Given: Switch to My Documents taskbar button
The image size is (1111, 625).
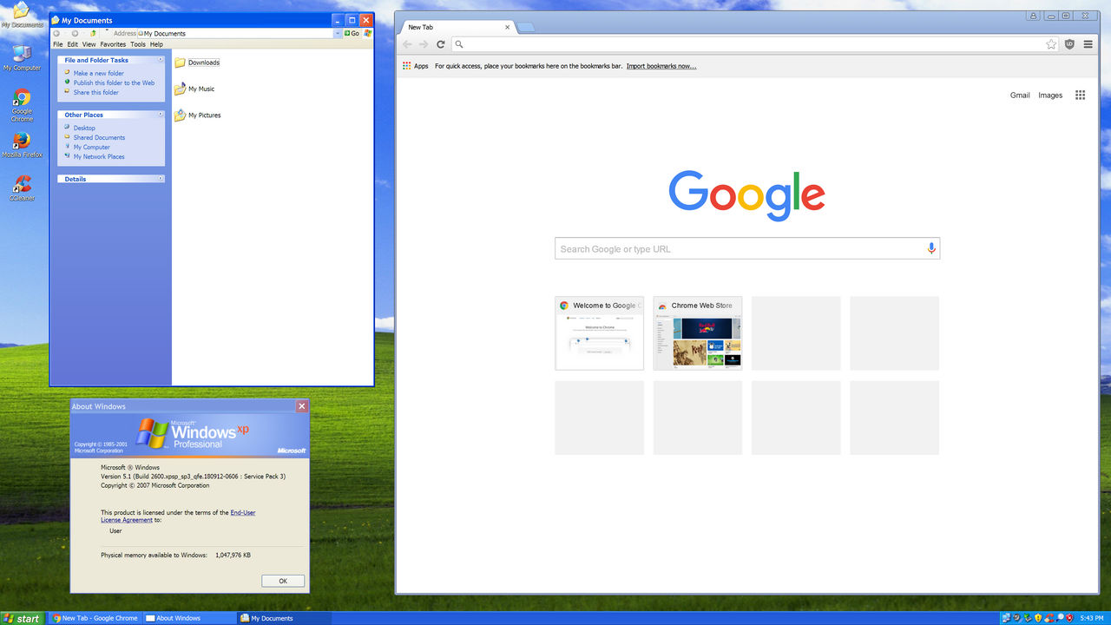Looking at the screenshot, I should (x=284, y=618).
